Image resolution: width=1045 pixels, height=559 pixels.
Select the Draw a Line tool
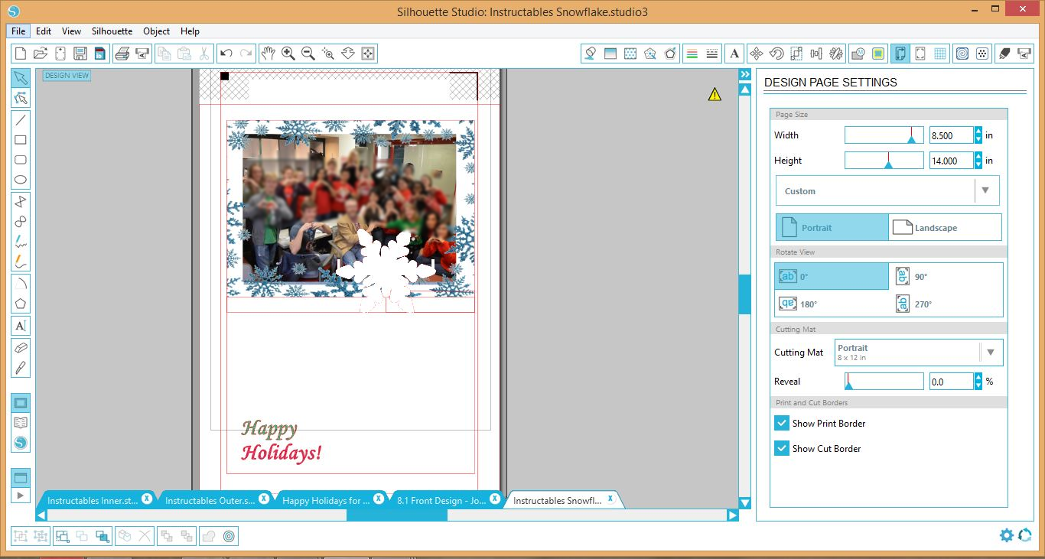click(21, 119)
